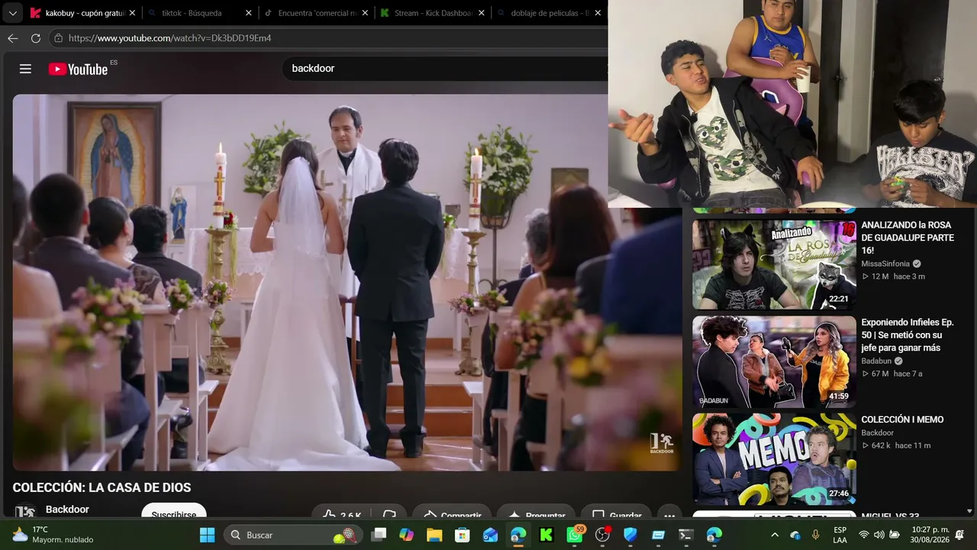
Task: Switch to the kakobuy cupón tab
Action: pyautogui.click(x=83, y=13)
